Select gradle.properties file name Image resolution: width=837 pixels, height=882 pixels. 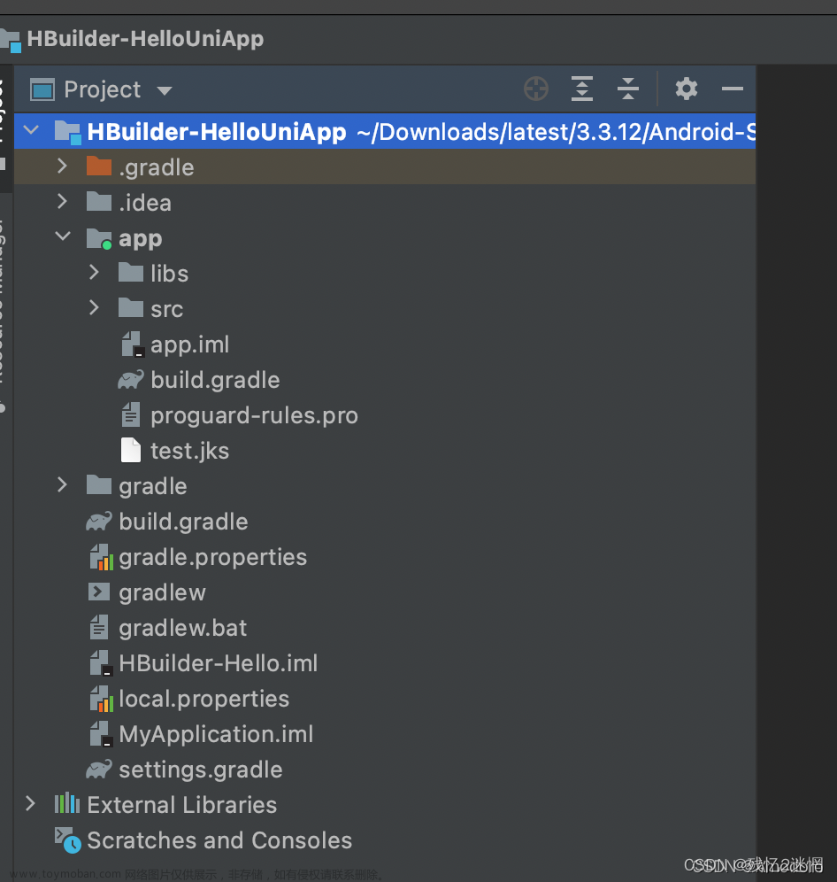point(213,557)
